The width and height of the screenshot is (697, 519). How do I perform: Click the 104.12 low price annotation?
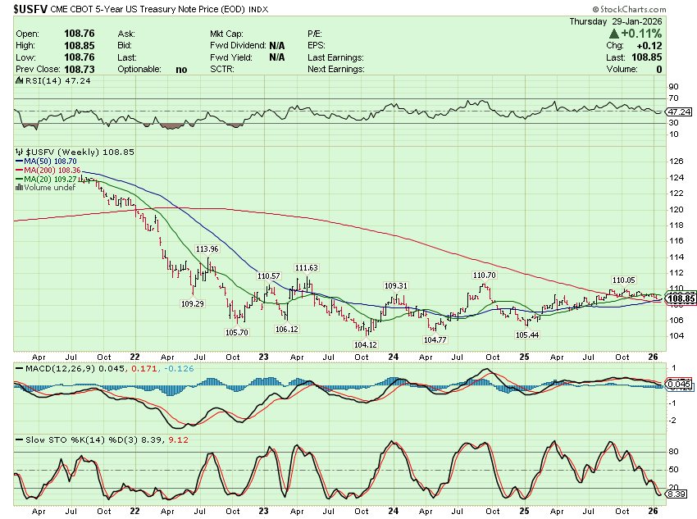point(365,344)
